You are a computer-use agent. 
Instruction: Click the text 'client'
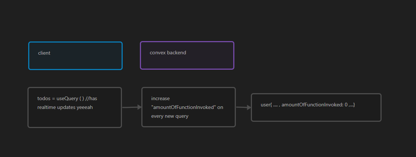(44, 53)
